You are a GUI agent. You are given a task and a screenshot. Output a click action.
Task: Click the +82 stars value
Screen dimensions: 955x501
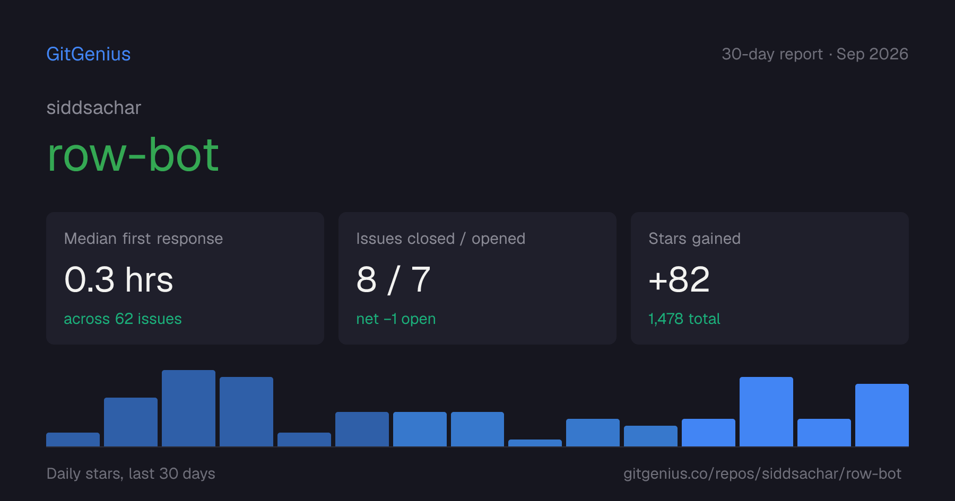[x=679, y=279]
